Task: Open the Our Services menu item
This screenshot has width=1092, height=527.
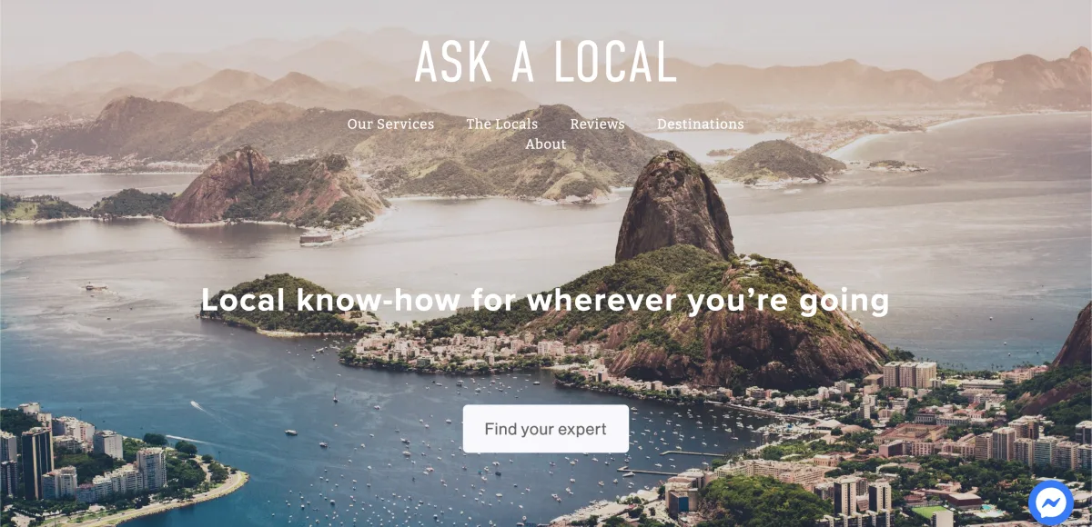Action: tap(390, 124)
